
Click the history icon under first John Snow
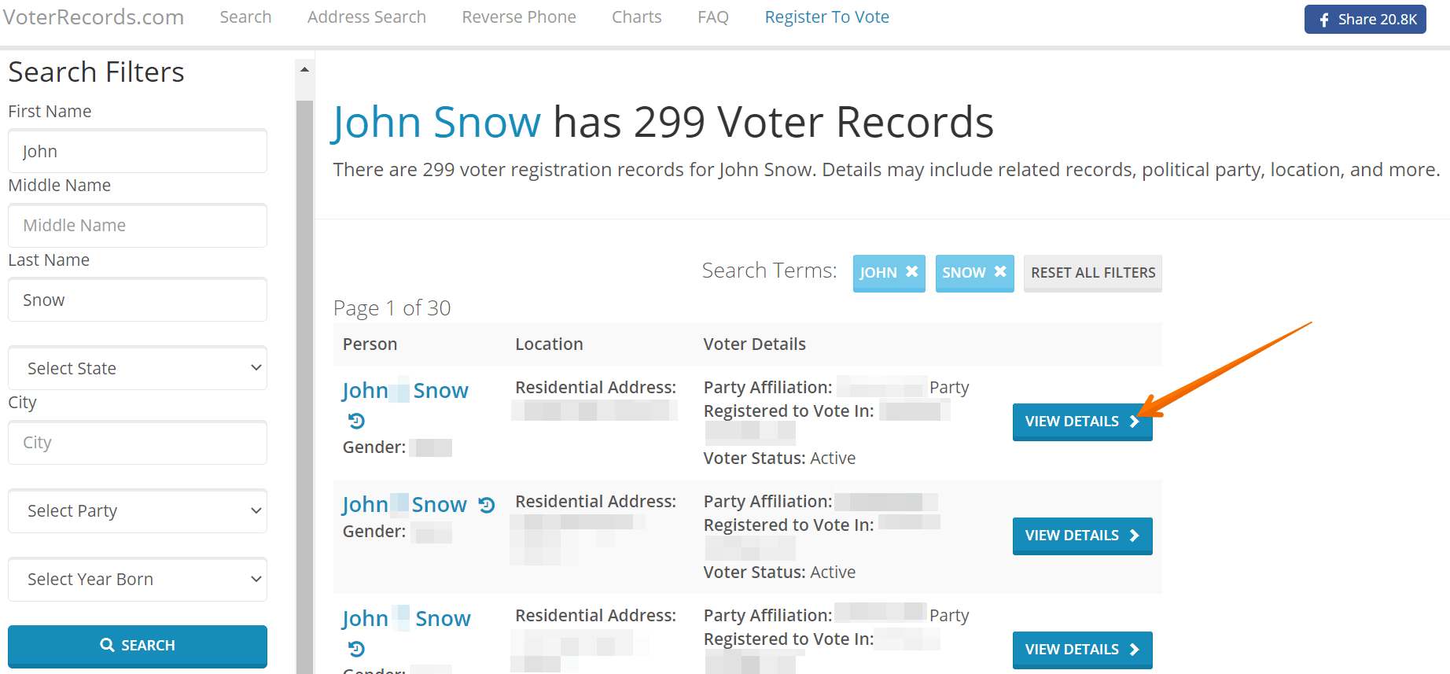coord(356,422)
